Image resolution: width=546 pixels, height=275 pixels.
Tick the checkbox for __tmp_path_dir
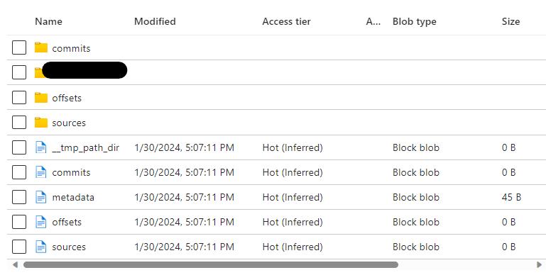[19, 147]
